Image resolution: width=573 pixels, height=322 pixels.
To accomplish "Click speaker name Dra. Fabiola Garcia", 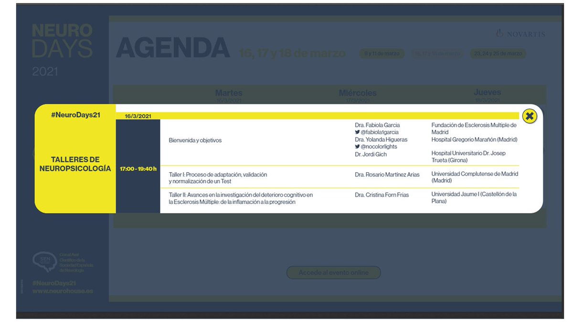I will coord(377,125).
